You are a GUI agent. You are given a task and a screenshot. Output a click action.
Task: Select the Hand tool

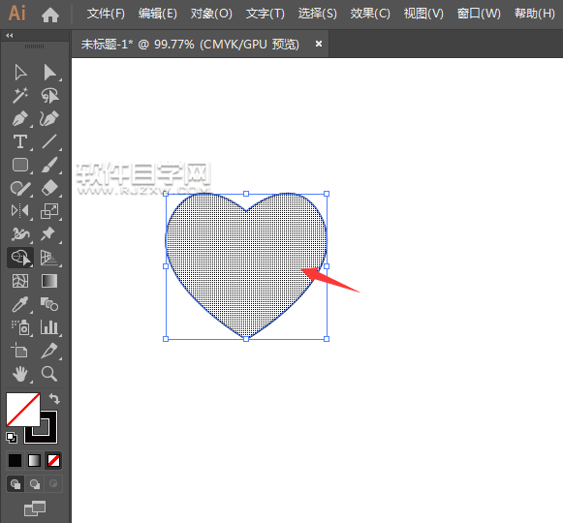[20, 374]
